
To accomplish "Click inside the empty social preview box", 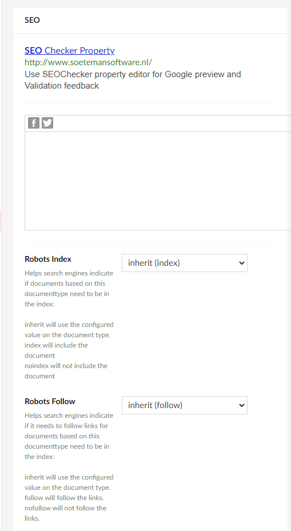I will [158, 181].
